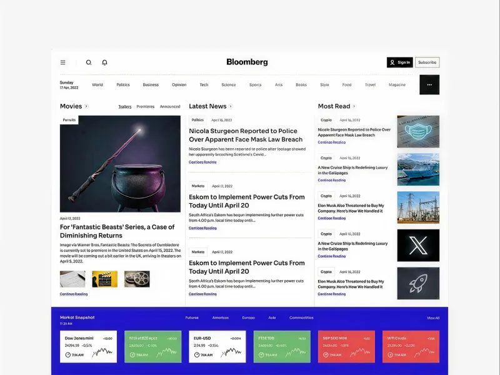This screenshot has height=375, width=500.
Task: Go to the Travel section
Action: (x=370, y=85)
